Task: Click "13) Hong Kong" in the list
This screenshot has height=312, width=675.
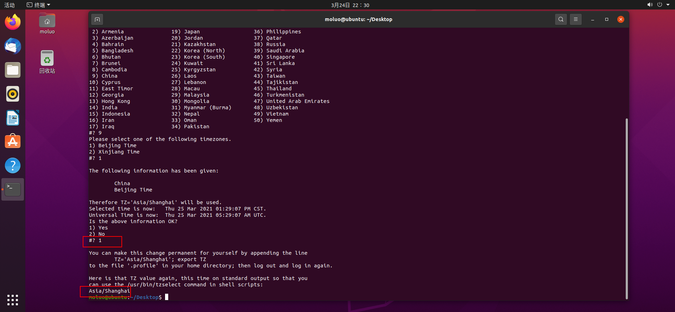Action: click(109, 101)
